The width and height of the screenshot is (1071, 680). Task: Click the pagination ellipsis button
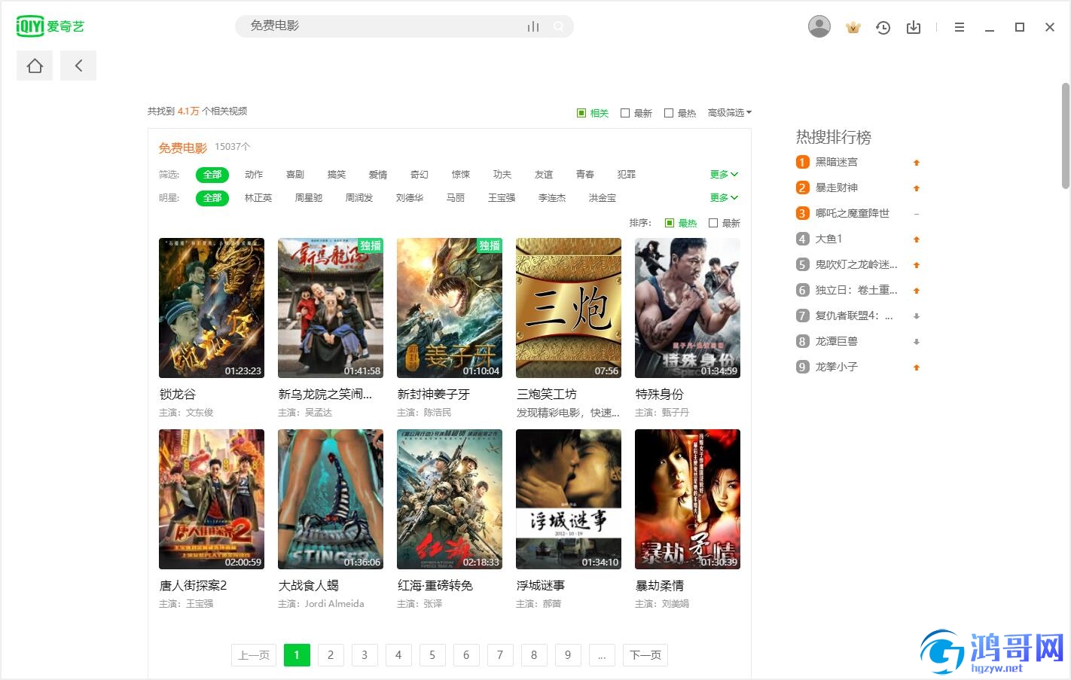[602, 655]
